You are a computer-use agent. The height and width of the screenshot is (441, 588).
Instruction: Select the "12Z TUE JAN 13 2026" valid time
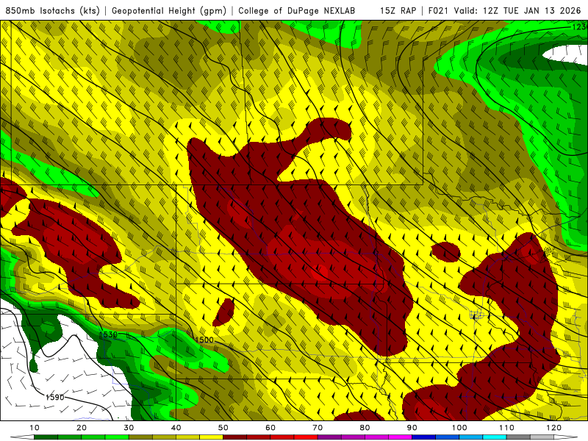[531, 10]
